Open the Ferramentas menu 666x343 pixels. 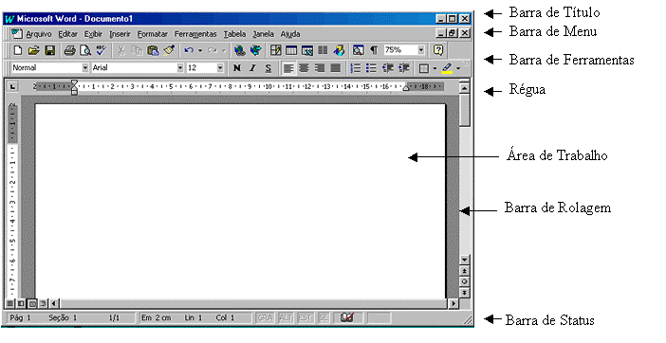pyautogui.click(x=195, y=34)
